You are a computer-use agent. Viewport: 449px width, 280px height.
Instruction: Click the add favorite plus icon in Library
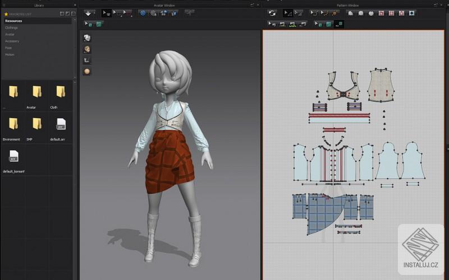(62, 13)
